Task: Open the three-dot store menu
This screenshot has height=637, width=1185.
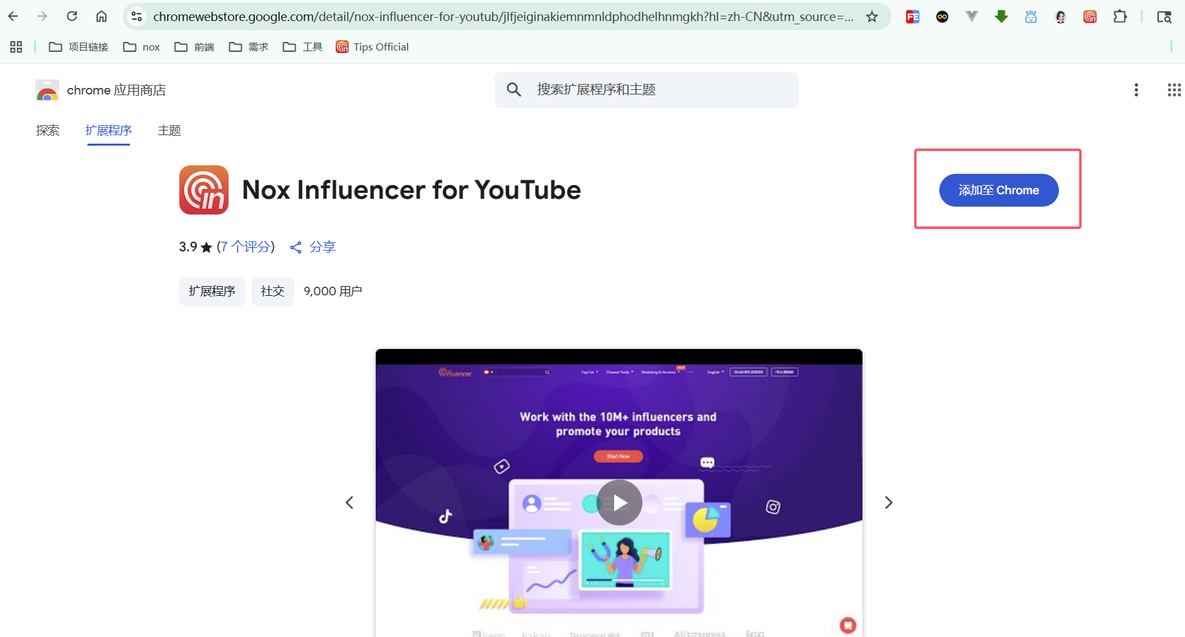Action: tap(1136, 90)
